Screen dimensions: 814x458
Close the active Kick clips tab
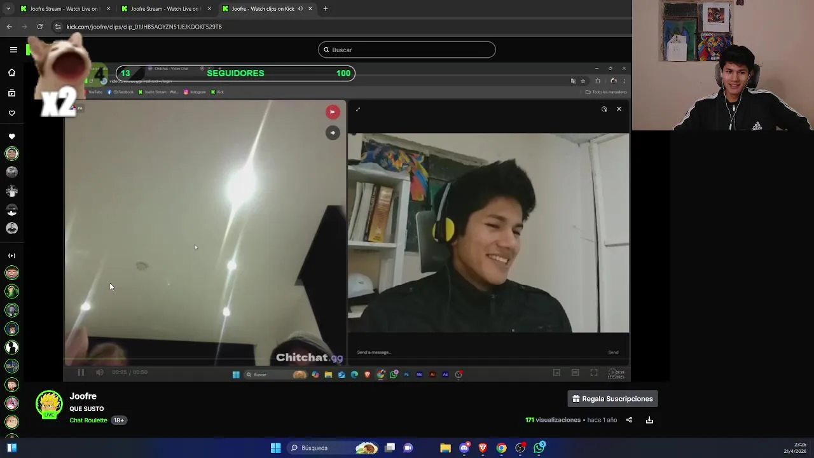tap(310, 9)
